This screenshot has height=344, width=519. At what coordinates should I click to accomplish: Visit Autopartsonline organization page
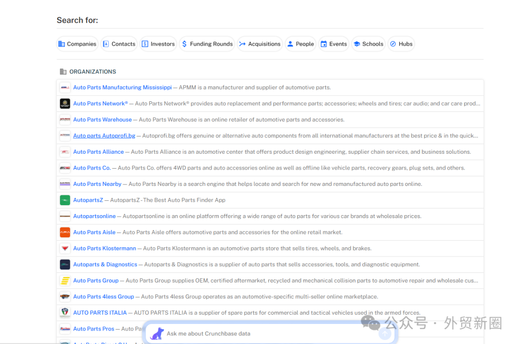click(x=94, y=216)
